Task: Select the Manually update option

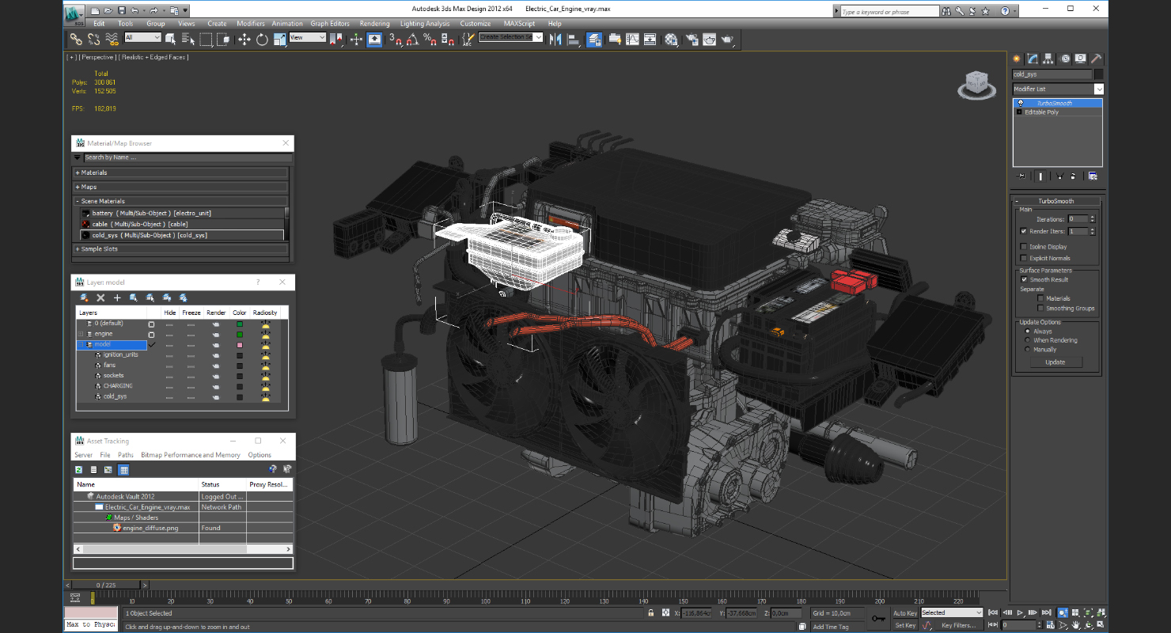Action: coord(1028,349)
